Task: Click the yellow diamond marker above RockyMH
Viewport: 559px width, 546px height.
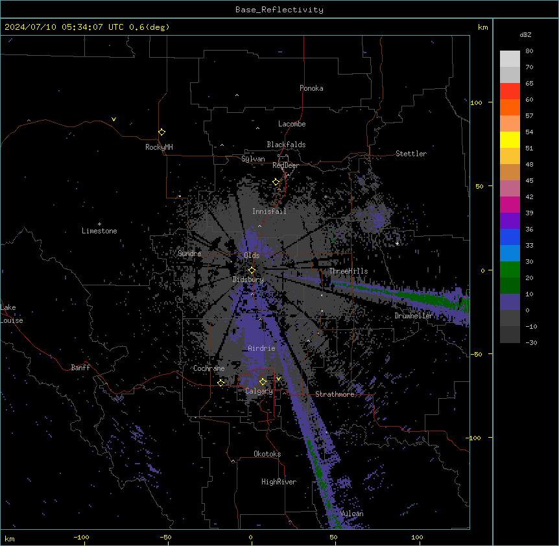Action: tap(162, 132)
